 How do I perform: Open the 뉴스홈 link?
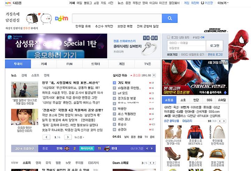tap(79, 137)
